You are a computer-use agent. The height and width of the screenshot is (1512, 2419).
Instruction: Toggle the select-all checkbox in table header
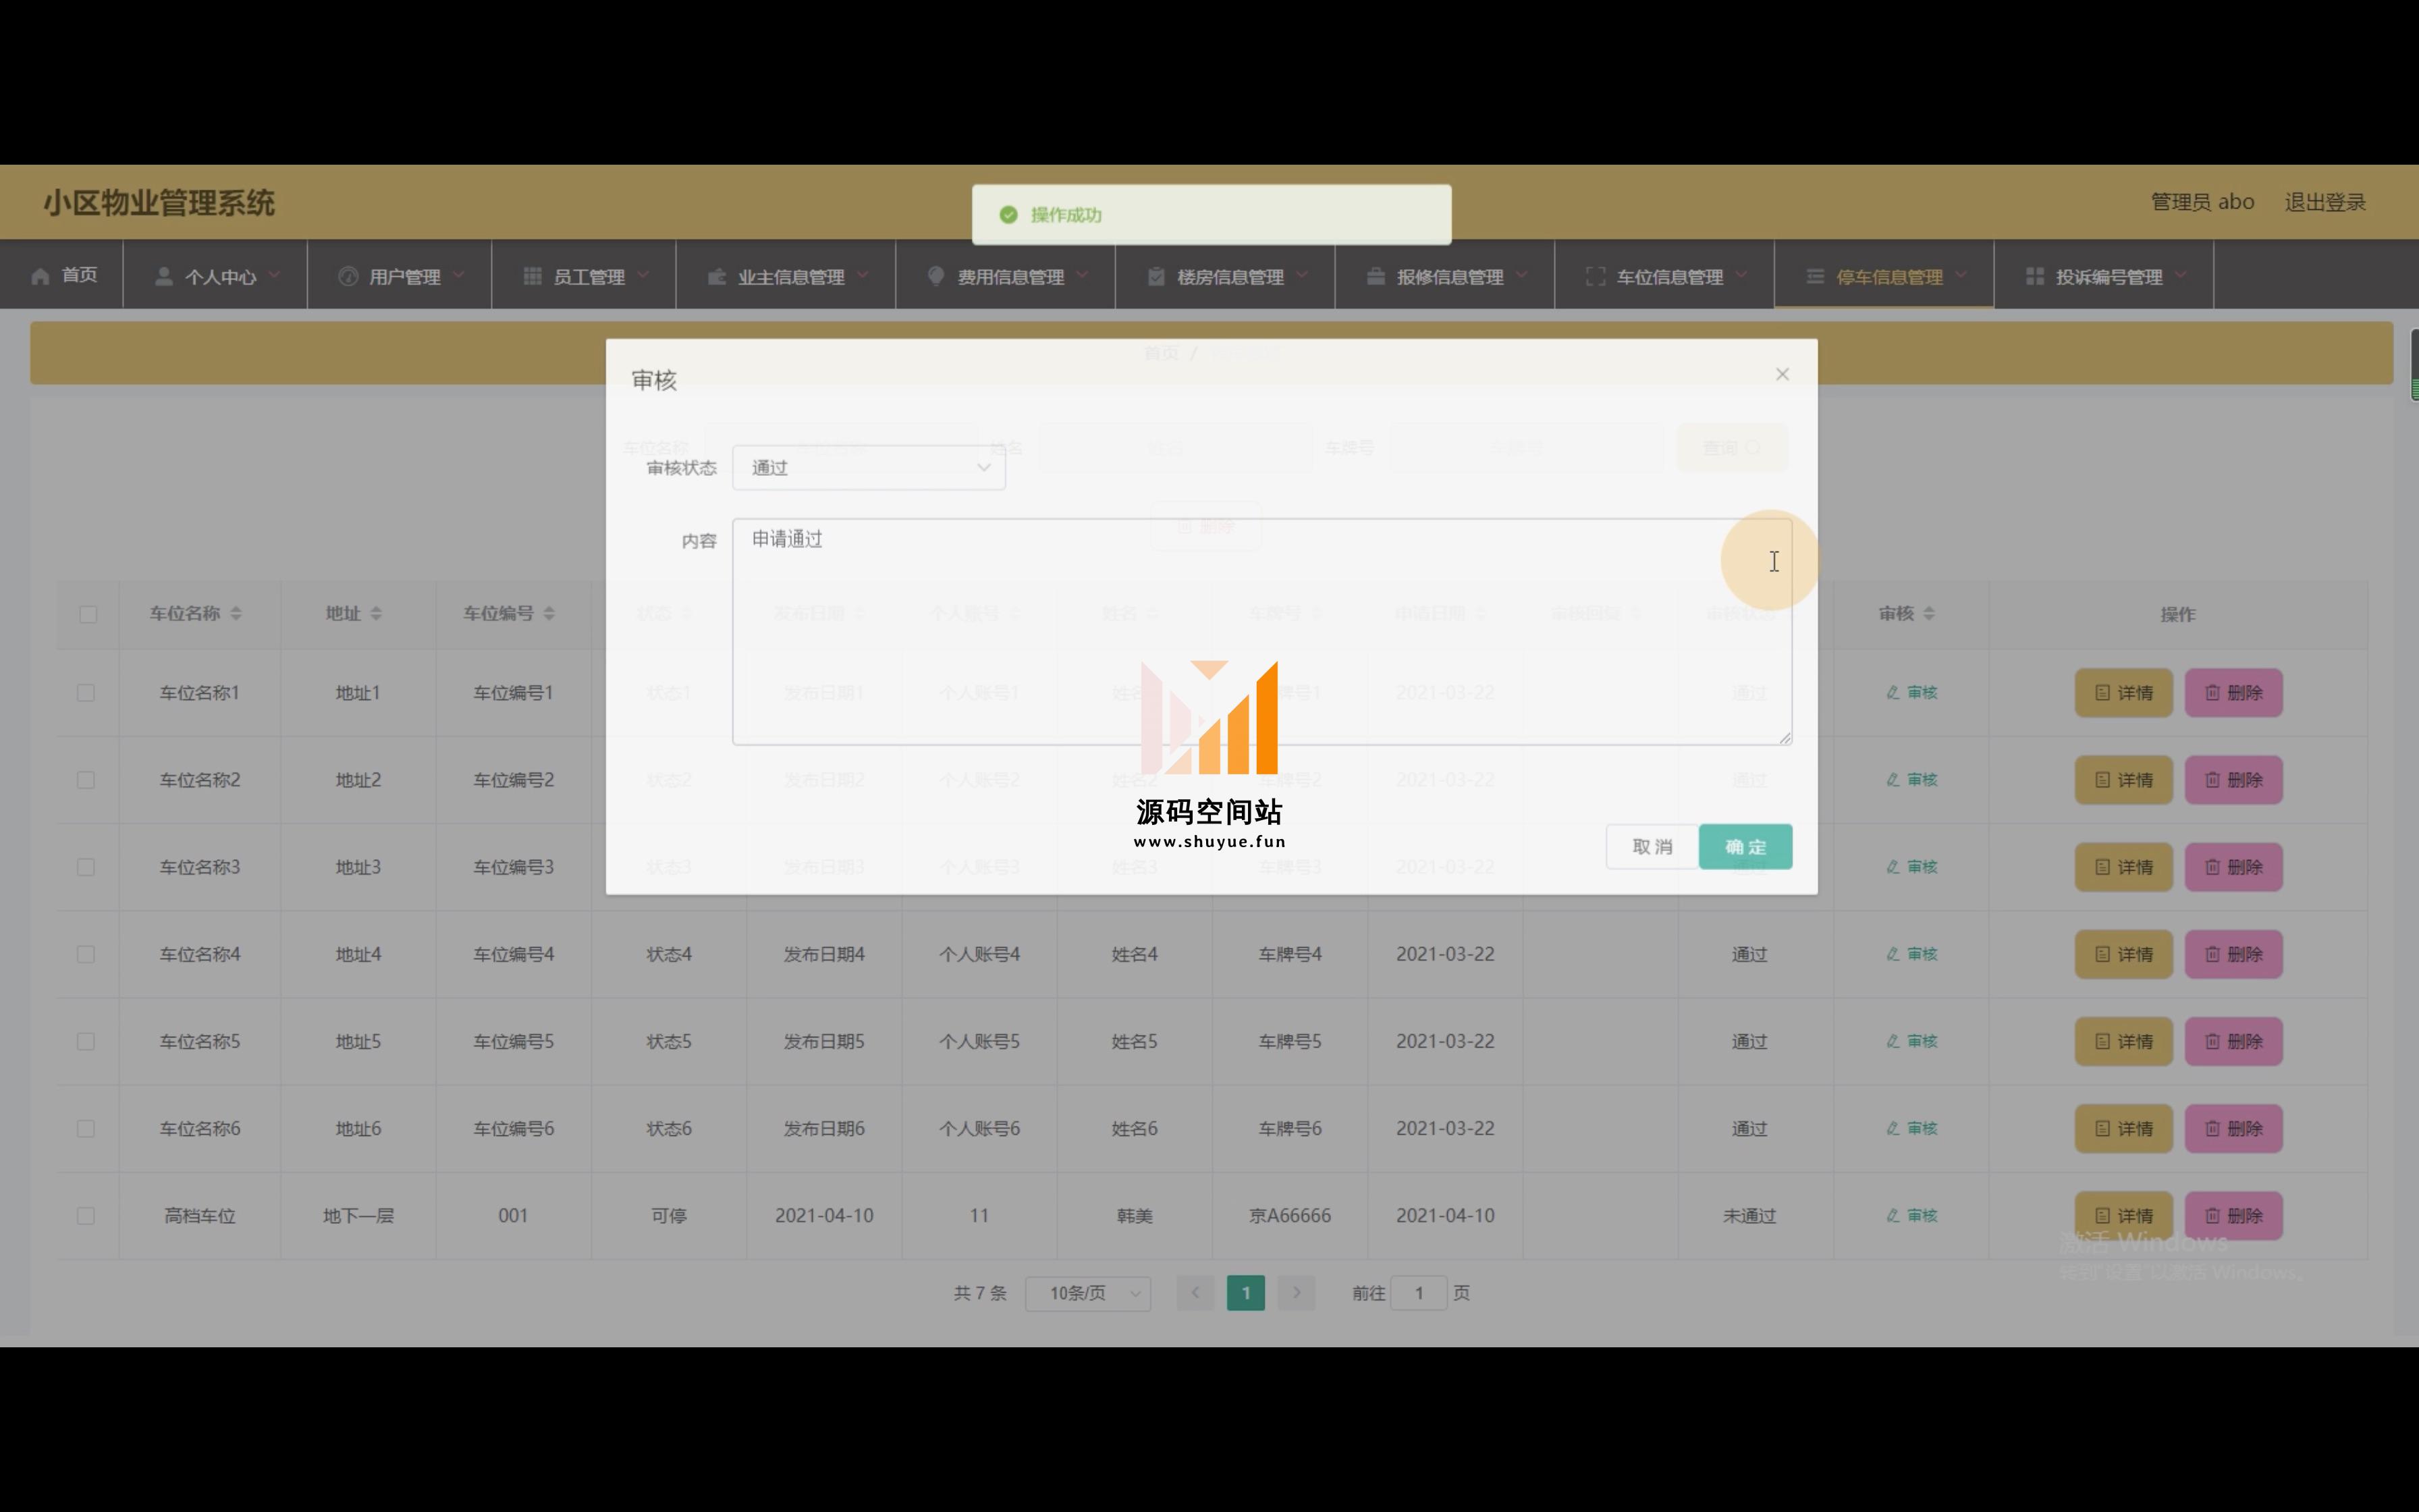coord(88,614)
